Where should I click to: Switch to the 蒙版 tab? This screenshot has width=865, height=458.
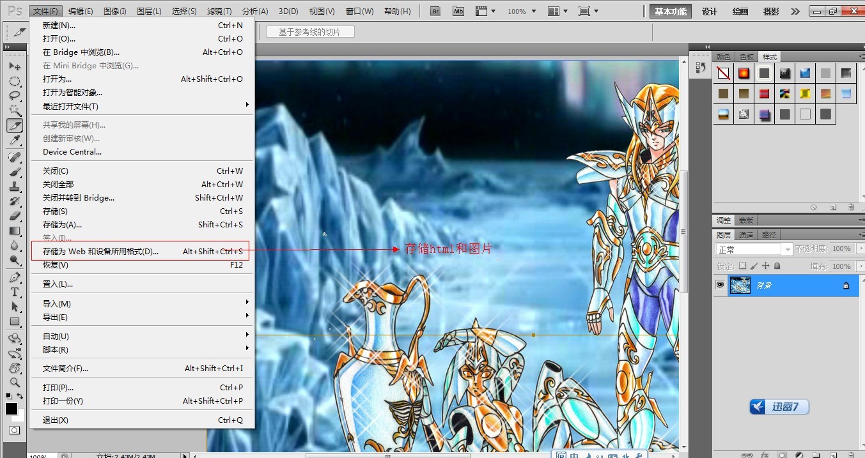(x=746, y=220)
